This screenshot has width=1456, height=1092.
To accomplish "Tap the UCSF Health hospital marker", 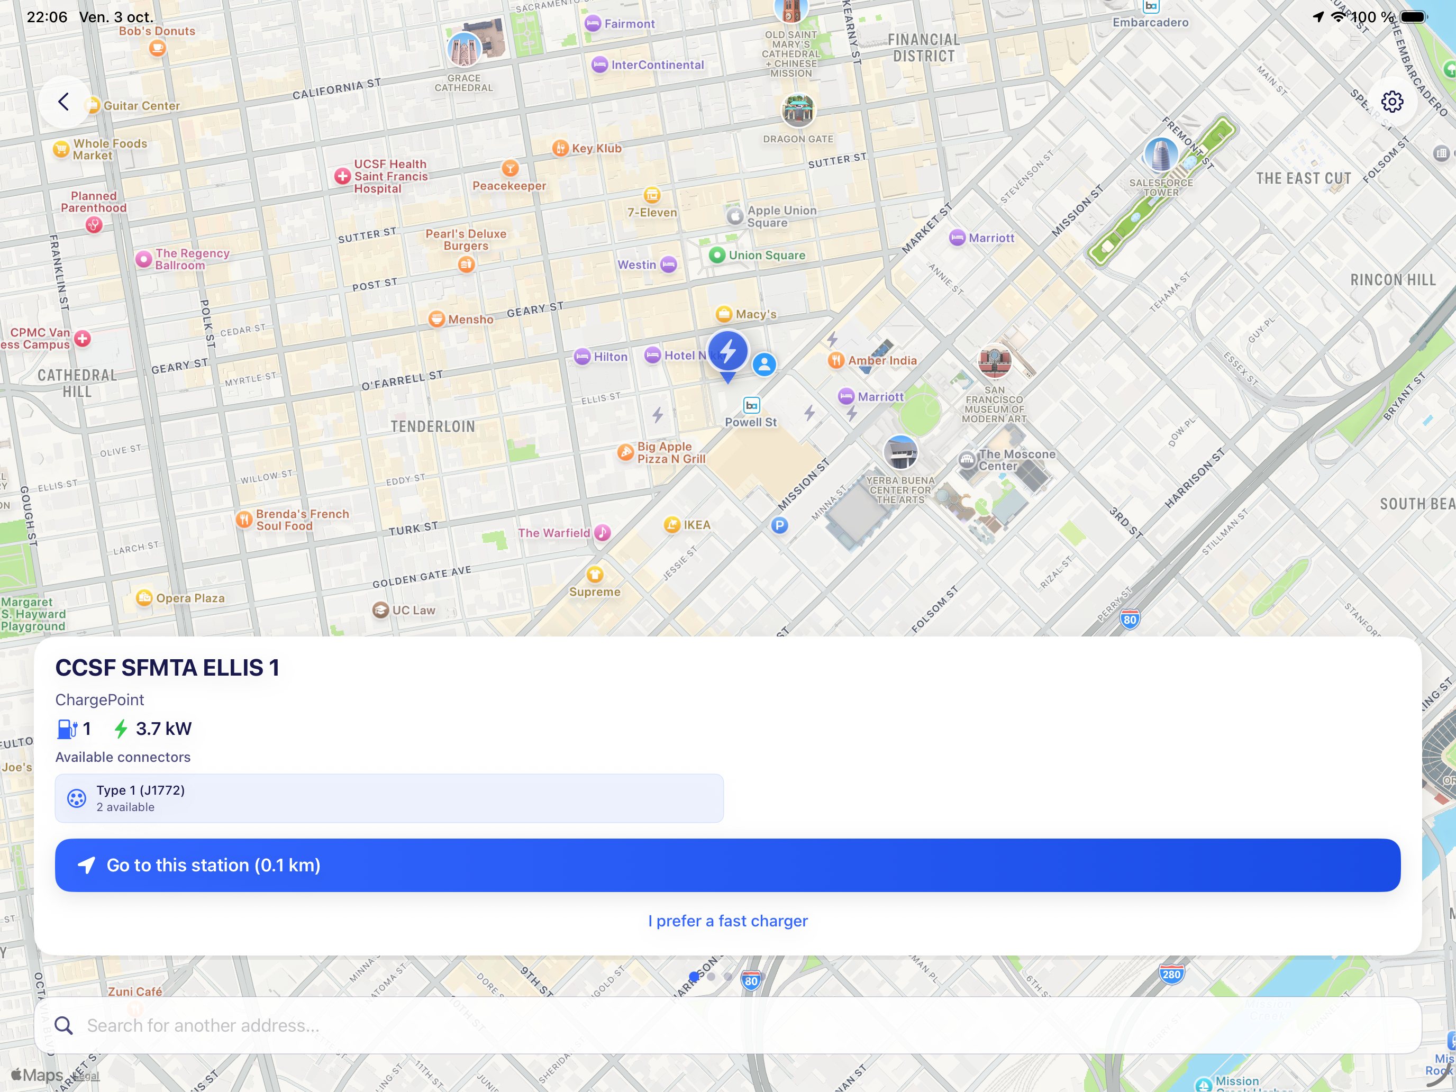I will [x=342, y=176].
